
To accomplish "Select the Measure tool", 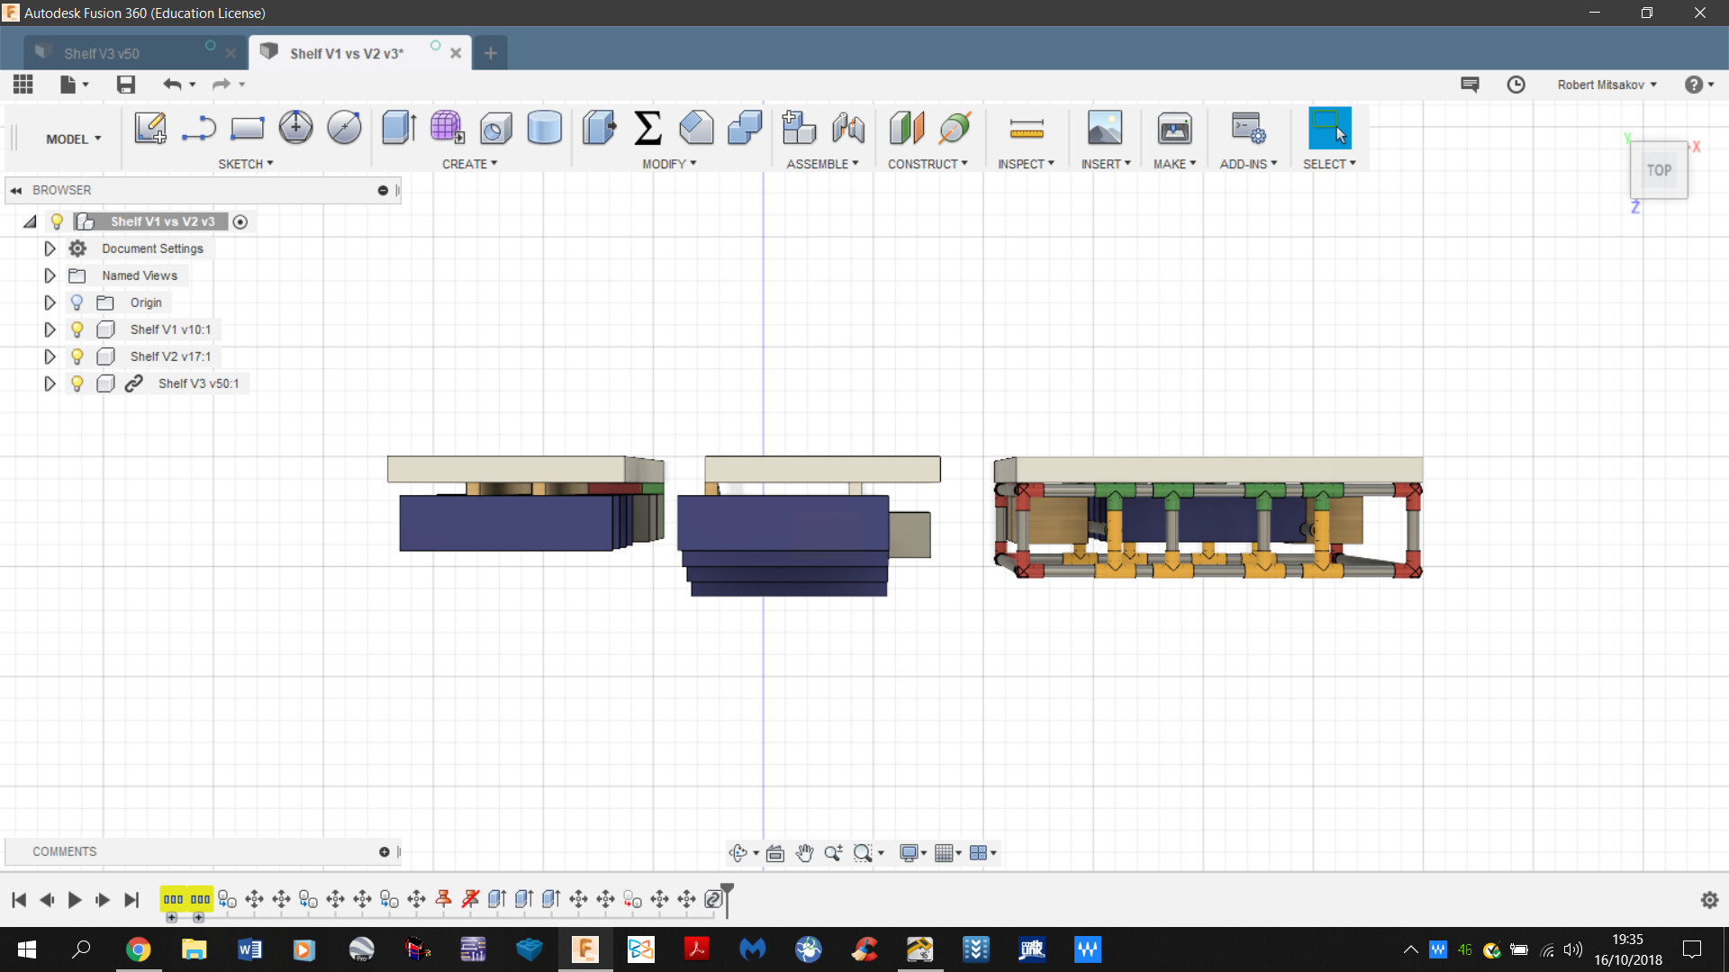I will point(1027,128).
